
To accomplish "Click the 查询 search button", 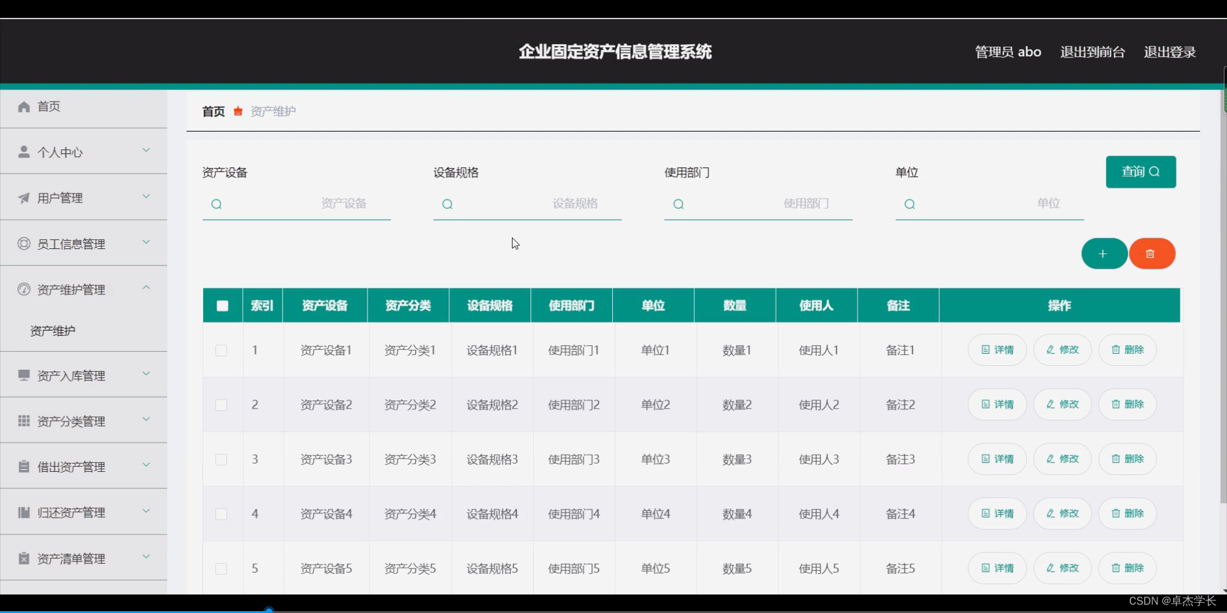I will click(1140, 172).
